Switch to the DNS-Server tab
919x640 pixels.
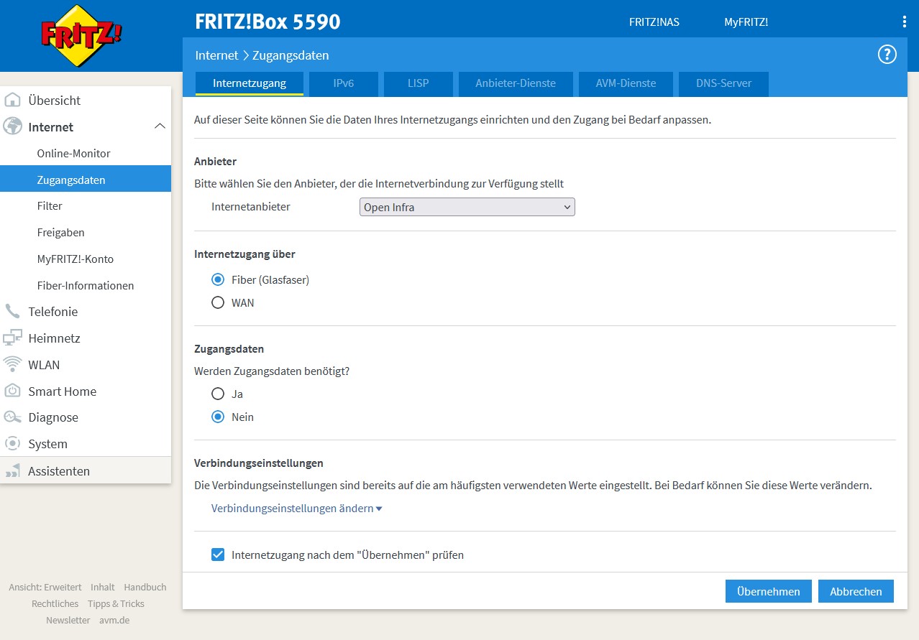pyautogui.click(x=723, y=83)
